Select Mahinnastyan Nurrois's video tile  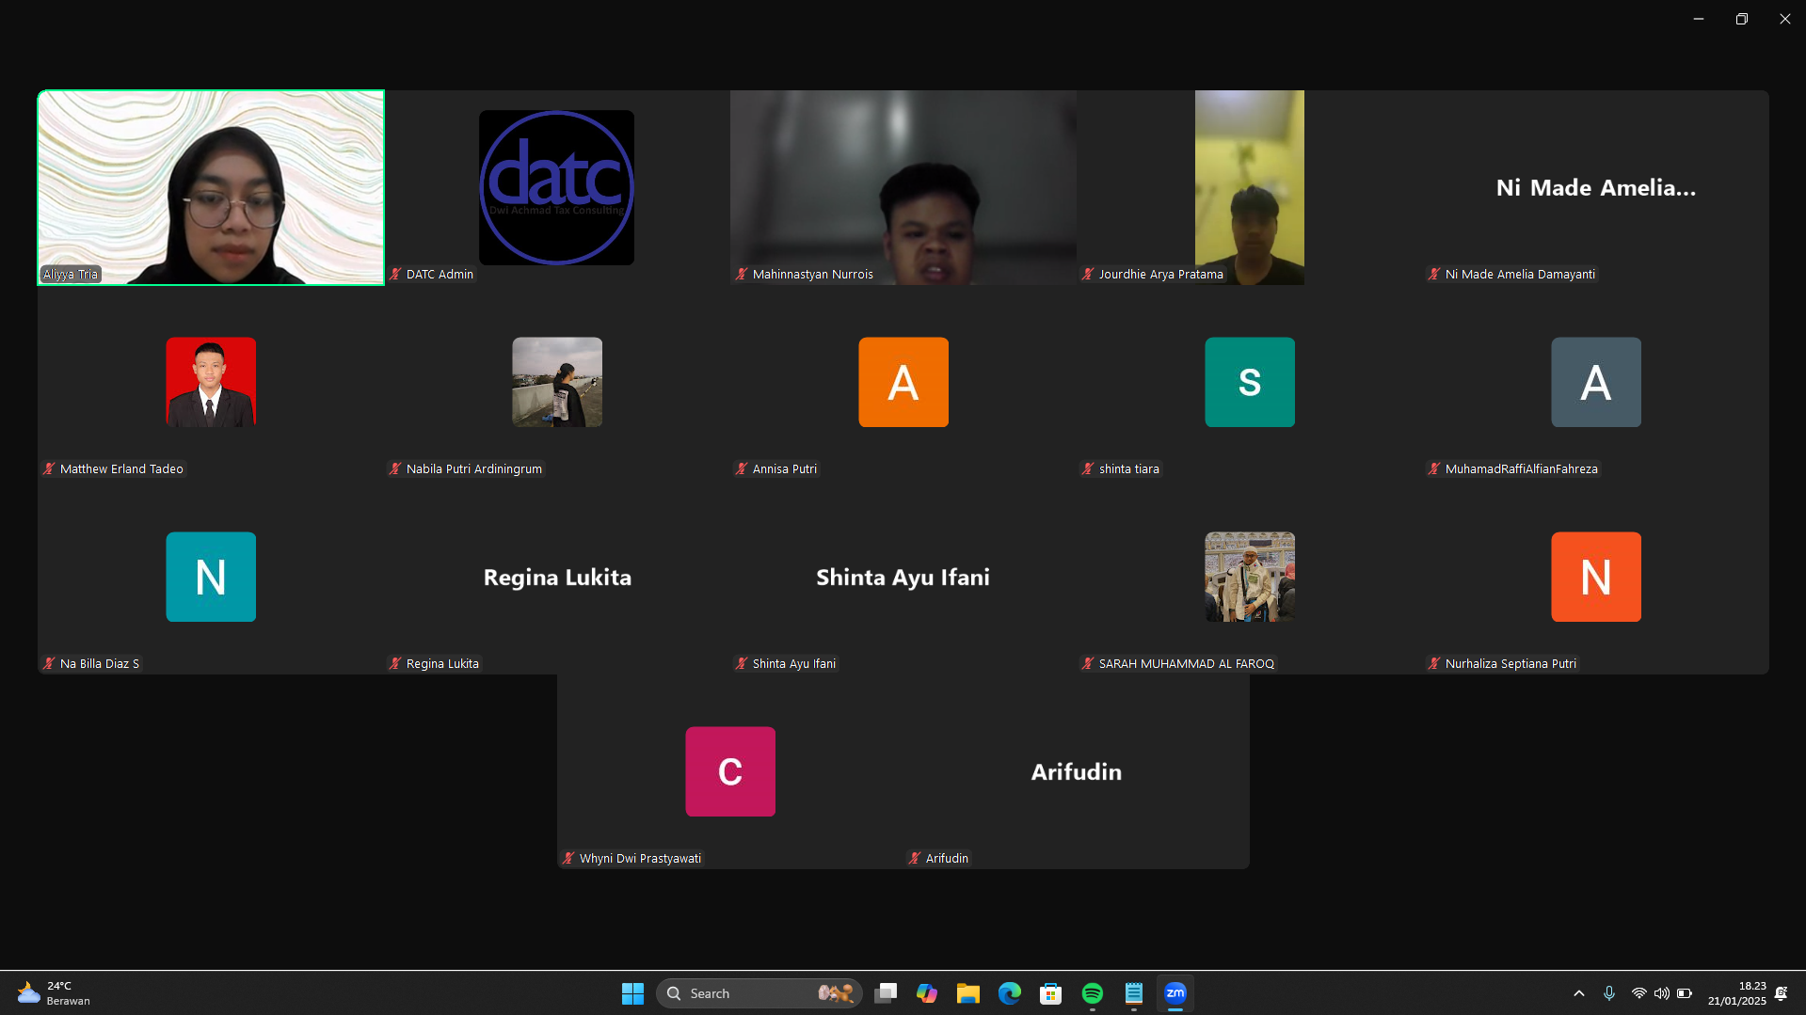point(903,187)
